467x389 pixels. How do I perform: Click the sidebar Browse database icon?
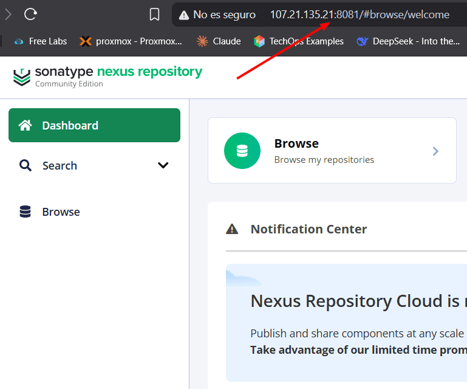(26, 212)
